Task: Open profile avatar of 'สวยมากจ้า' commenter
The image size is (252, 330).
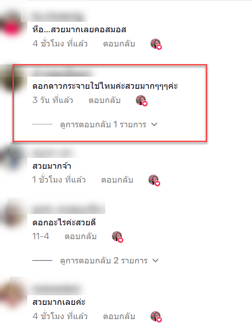Action: click(12, 158)
